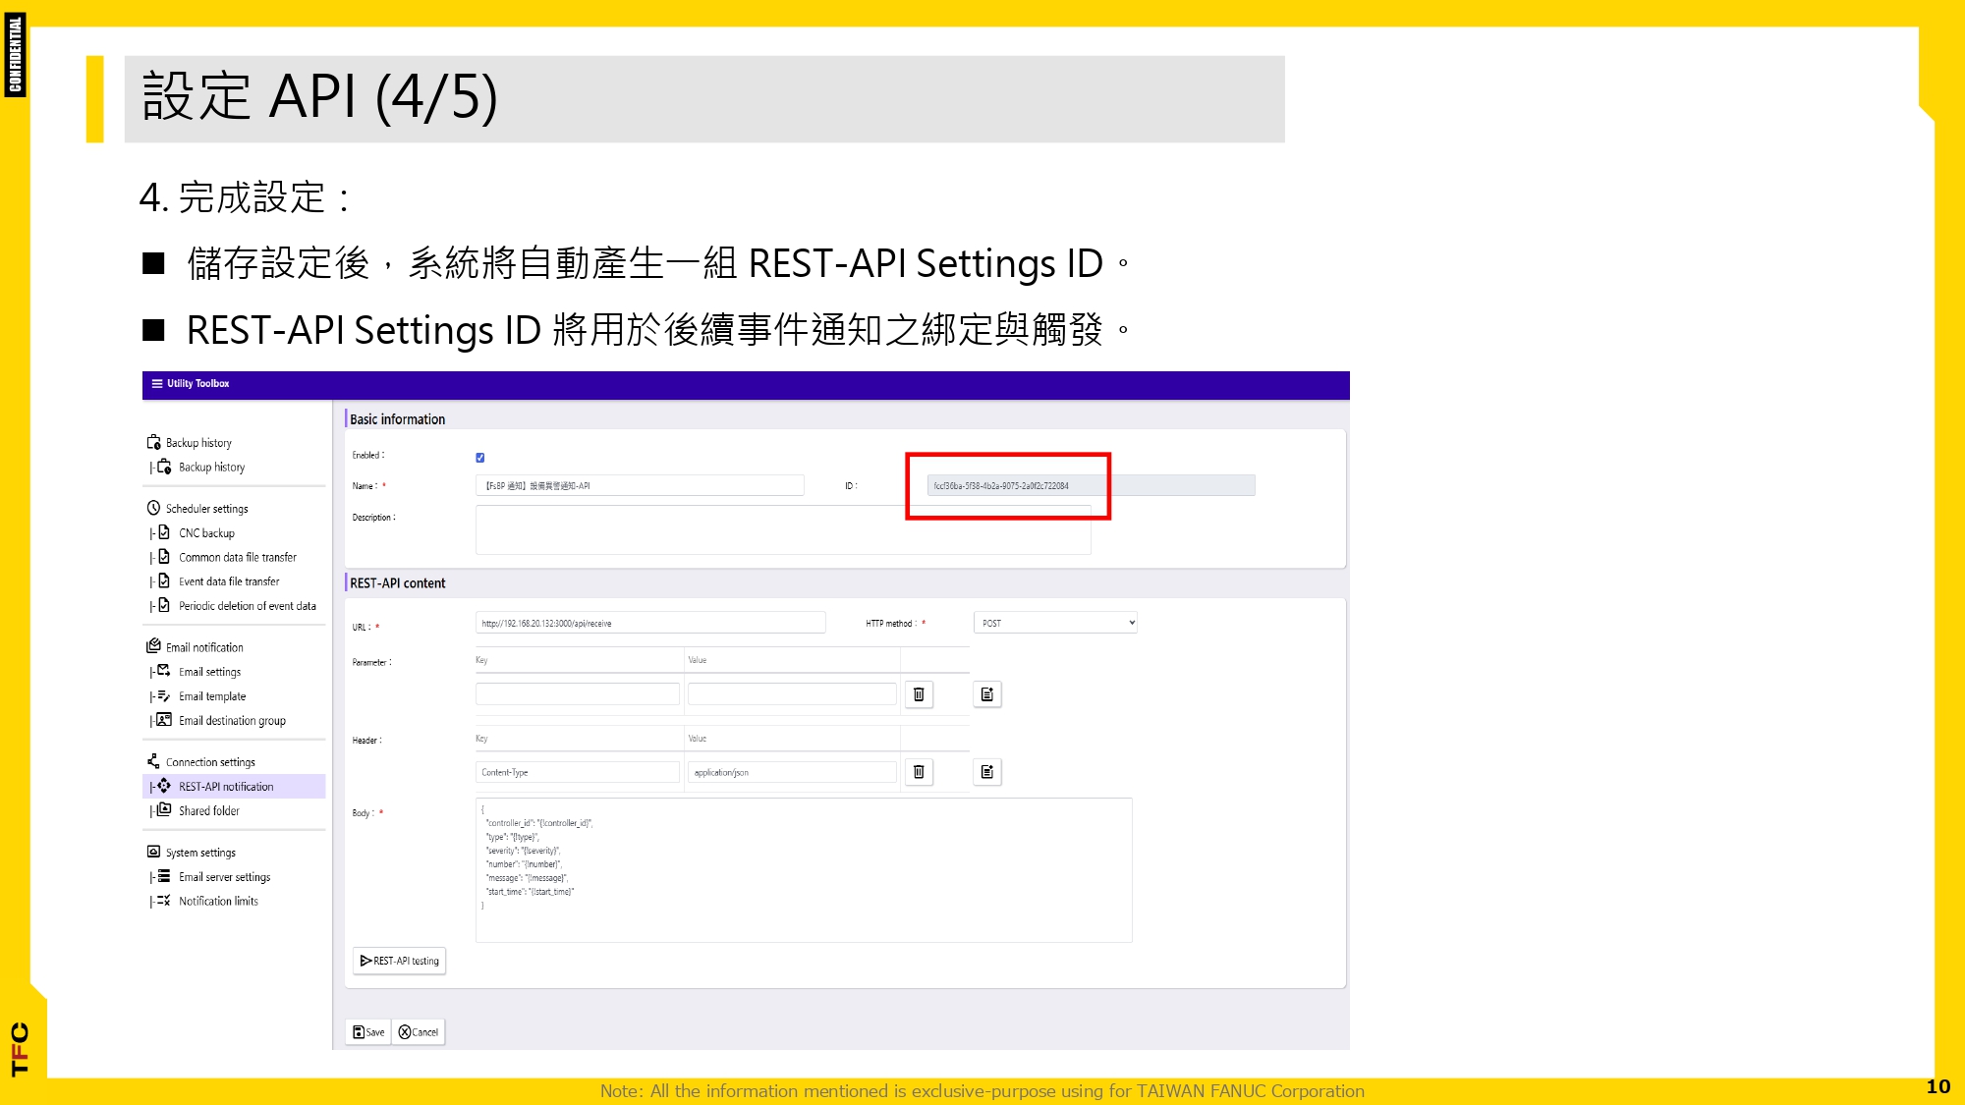Click the Email destination group icon
1965x1105 pixels.
(165, 720)
